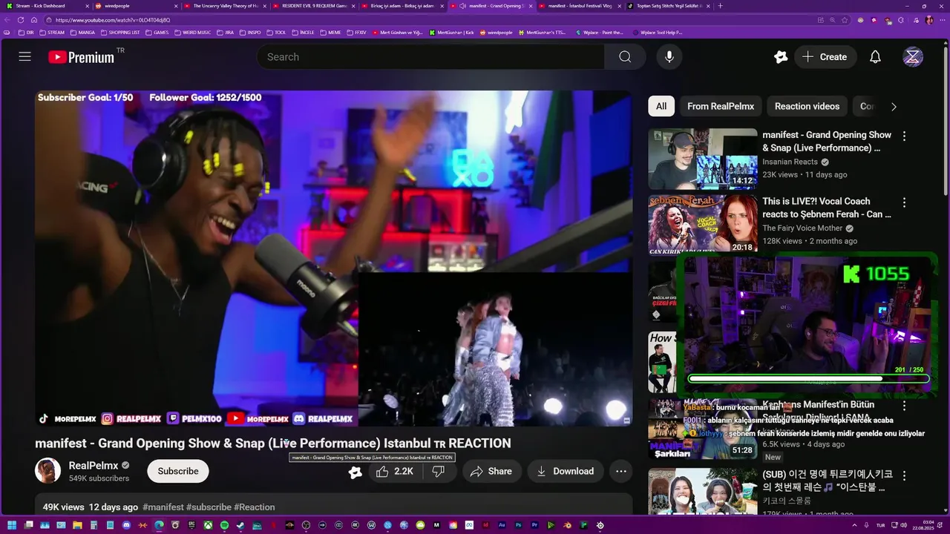Open the #Reaction hashtag link
The width and height of the screenshot is (950, 534).
[x=255, y=507]
